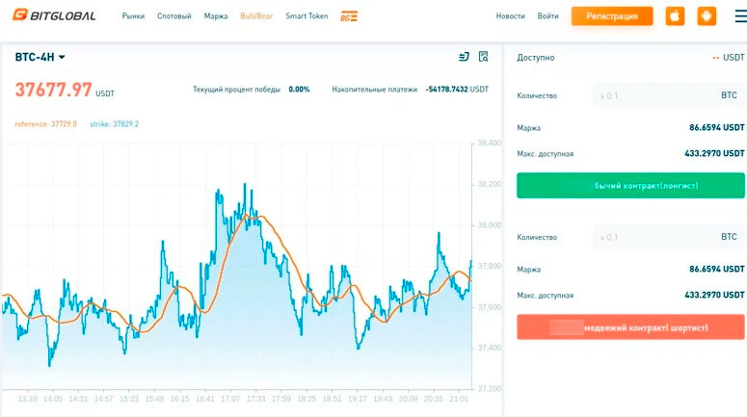The width and height of the screenshot is (747, 417).
Task: Open the hamburger menu icon
Action: point(736,16)
